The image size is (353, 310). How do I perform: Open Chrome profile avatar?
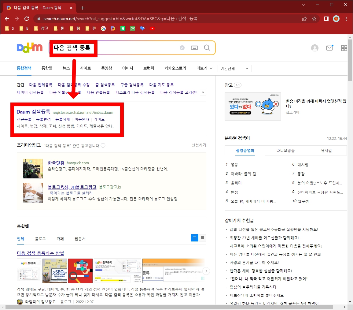[336, 19]
